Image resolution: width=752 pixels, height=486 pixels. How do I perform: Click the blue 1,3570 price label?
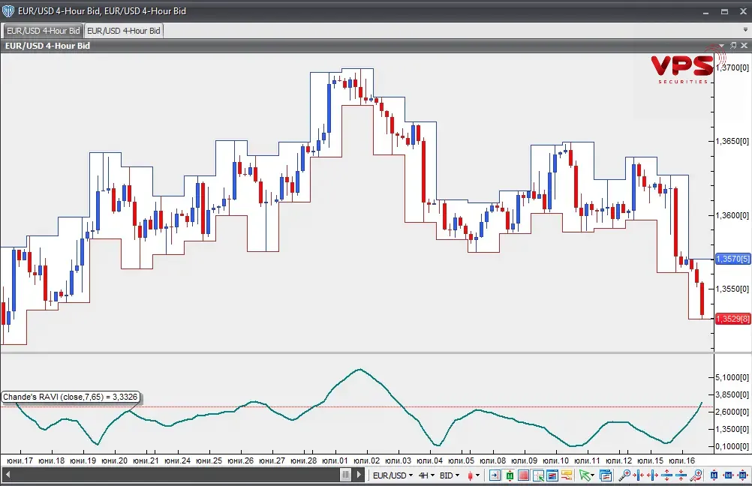[732, 259]
